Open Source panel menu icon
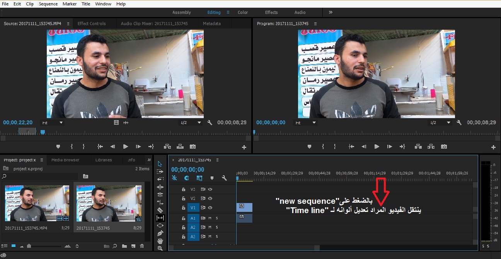The image size is (501, 259). pyautogui.click(x=69, y=24)
